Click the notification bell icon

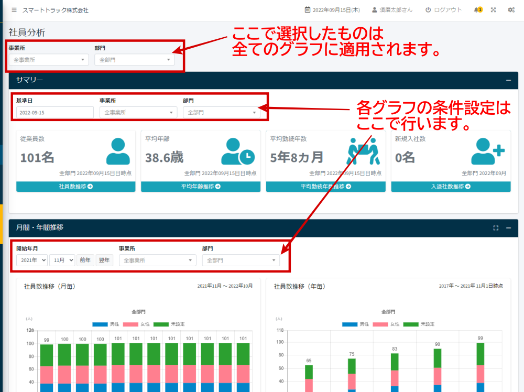coord(477,10)
